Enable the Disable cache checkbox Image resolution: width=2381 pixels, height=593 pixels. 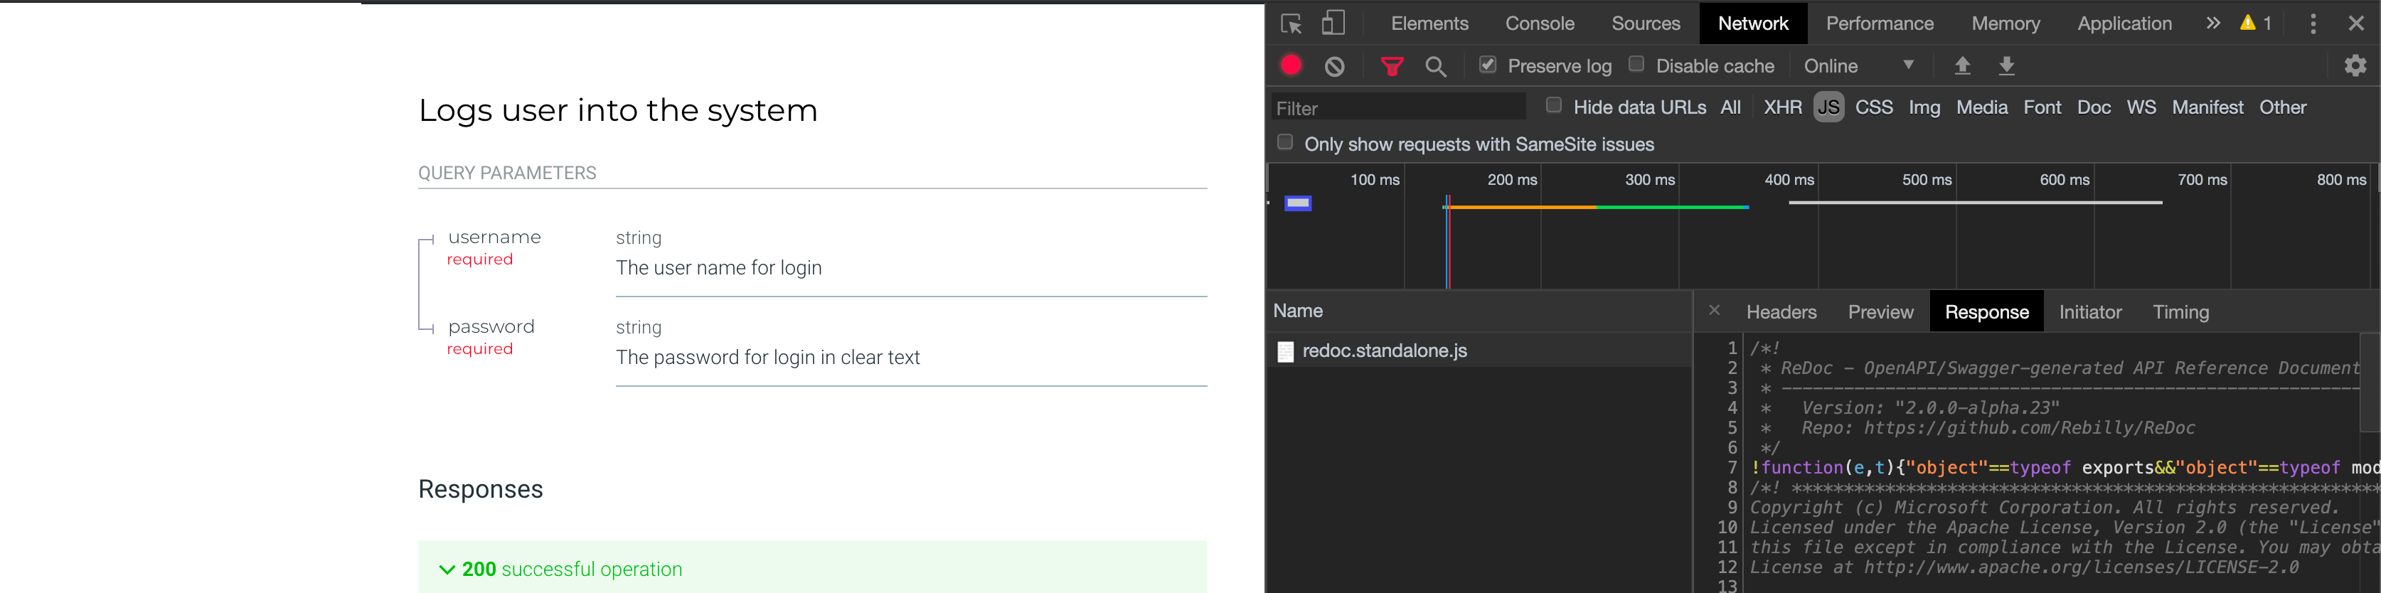pyautogui.click(x=1636, y=64)
